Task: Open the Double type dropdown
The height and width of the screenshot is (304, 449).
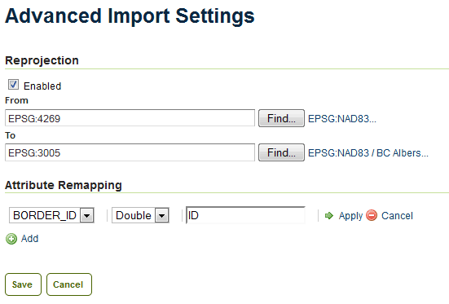Action: 140,215
